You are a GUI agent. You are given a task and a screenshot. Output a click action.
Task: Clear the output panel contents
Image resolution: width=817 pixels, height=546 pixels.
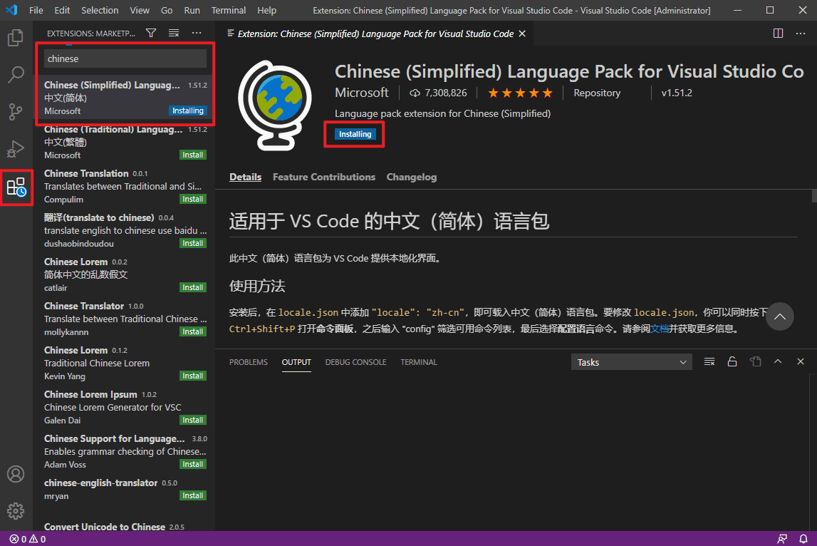709,362
